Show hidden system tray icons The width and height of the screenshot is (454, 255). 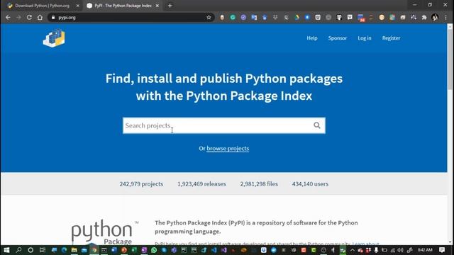coord(353,250)
